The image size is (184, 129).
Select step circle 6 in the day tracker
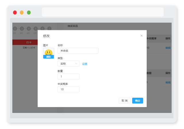pyautogui.click(x=43, y=29)
